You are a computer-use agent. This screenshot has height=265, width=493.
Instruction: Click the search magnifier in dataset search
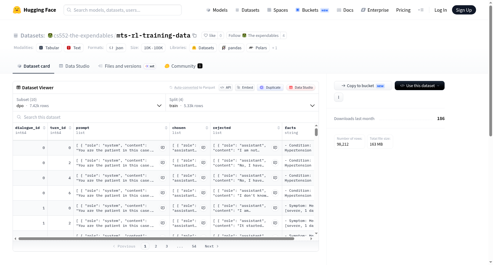19,117
